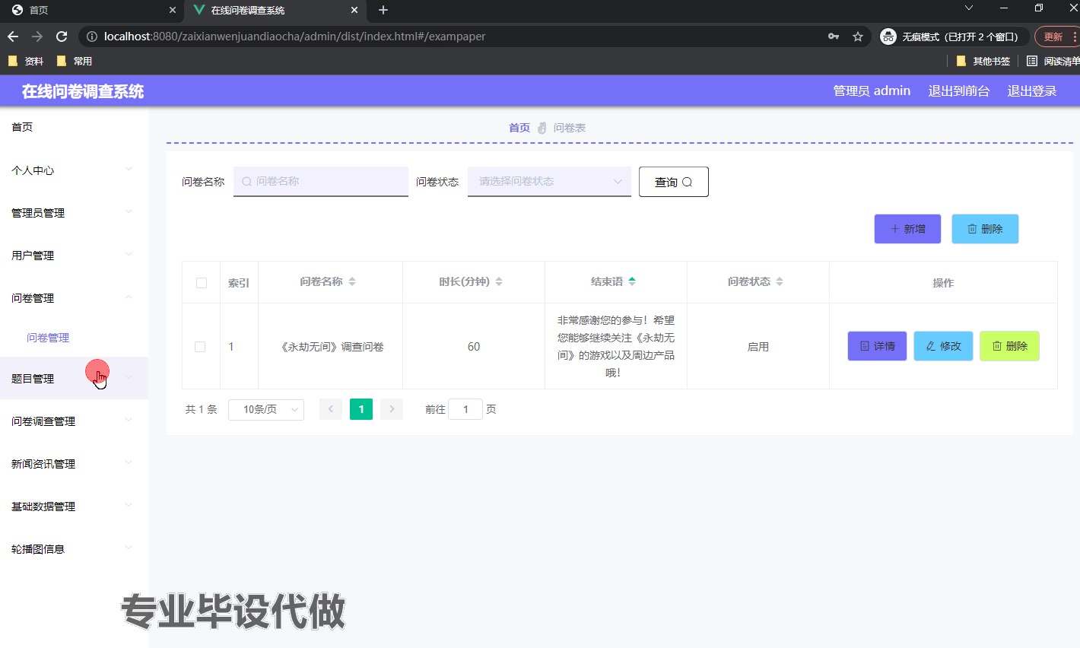This screenshot has height=648, width=1080.
Task: Click the previous page arrow
Action: 331,409
